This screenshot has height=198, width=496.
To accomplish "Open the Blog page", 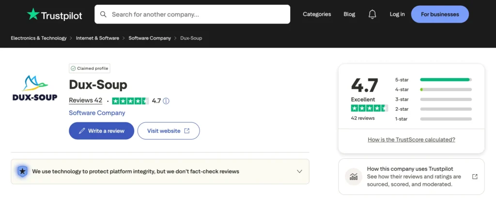I will 349,14.
